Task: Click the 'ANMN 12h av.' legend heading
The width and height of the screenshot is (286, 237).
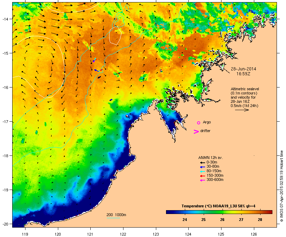Action: click(x=210, y=158)
